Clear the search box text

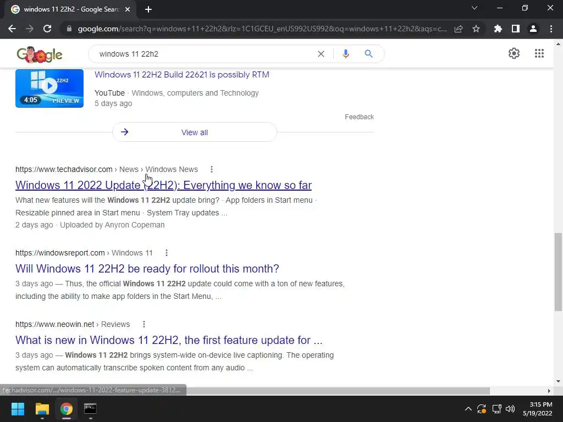coord(321,54)
